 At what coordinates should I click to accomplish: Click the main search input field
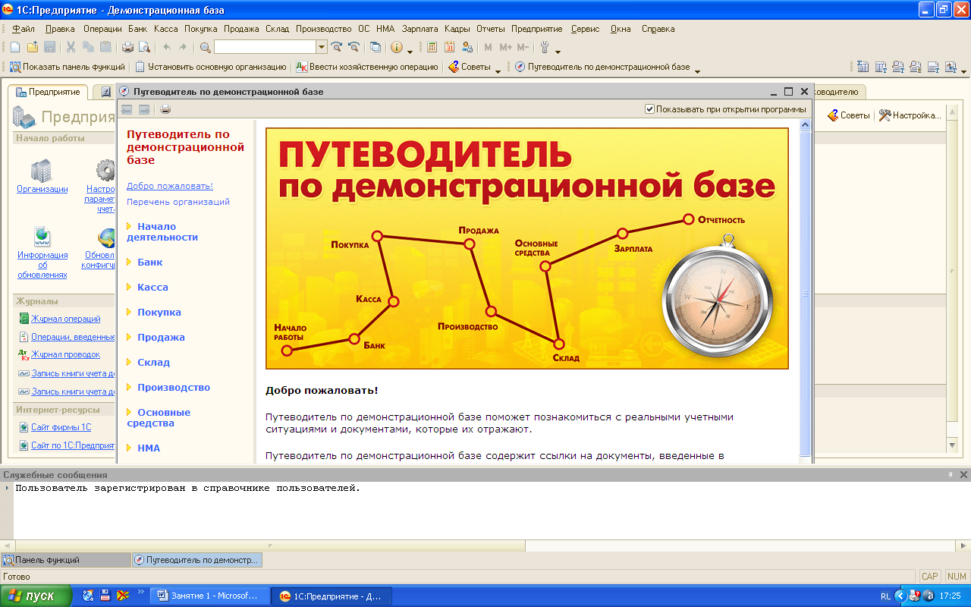(x=265, y=47)
